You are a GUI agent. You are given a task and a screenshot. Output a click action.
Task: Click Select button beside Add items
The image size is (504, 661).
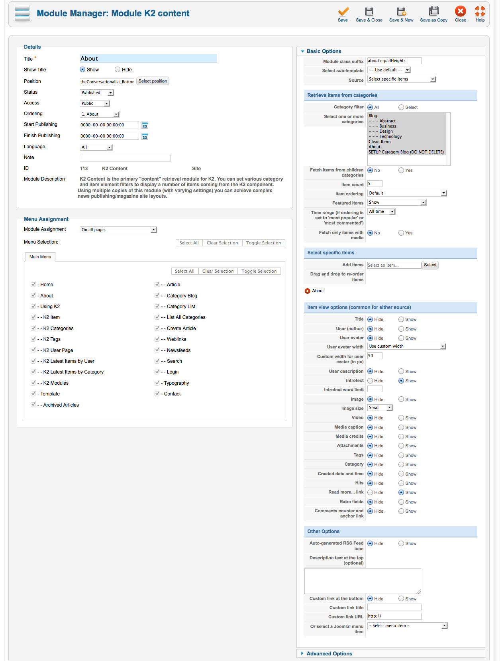pos(430,265)
